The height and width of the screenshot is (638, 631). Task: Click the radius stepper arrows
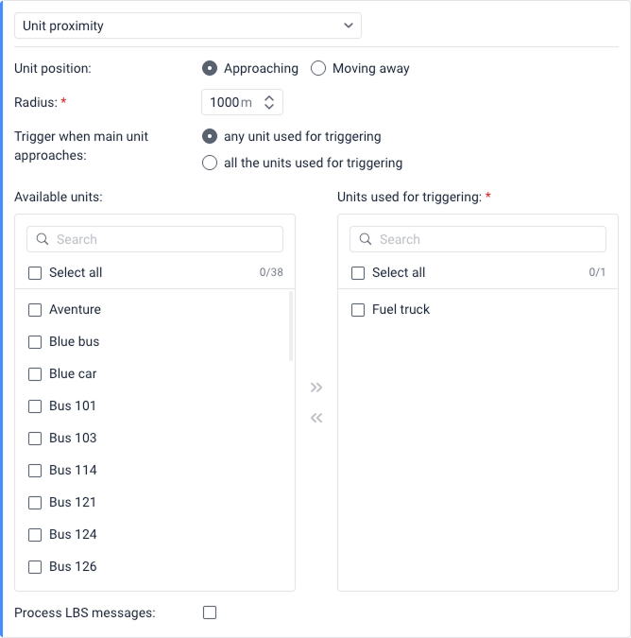(x=269, y=102)
